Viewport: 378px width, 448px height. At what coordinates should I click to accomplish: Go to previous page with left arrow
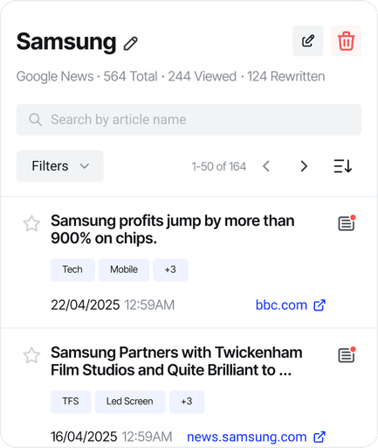tap(266, 166)
